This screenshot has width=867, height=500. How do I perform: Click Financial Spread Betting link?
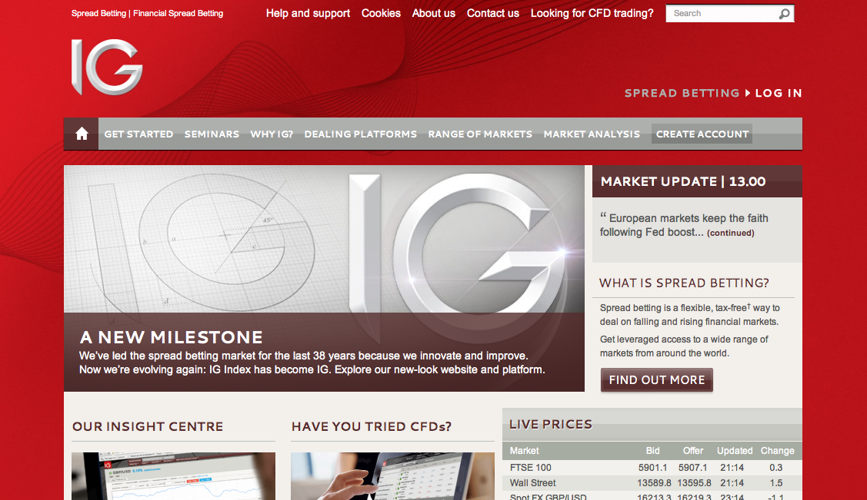click(178, 13)
